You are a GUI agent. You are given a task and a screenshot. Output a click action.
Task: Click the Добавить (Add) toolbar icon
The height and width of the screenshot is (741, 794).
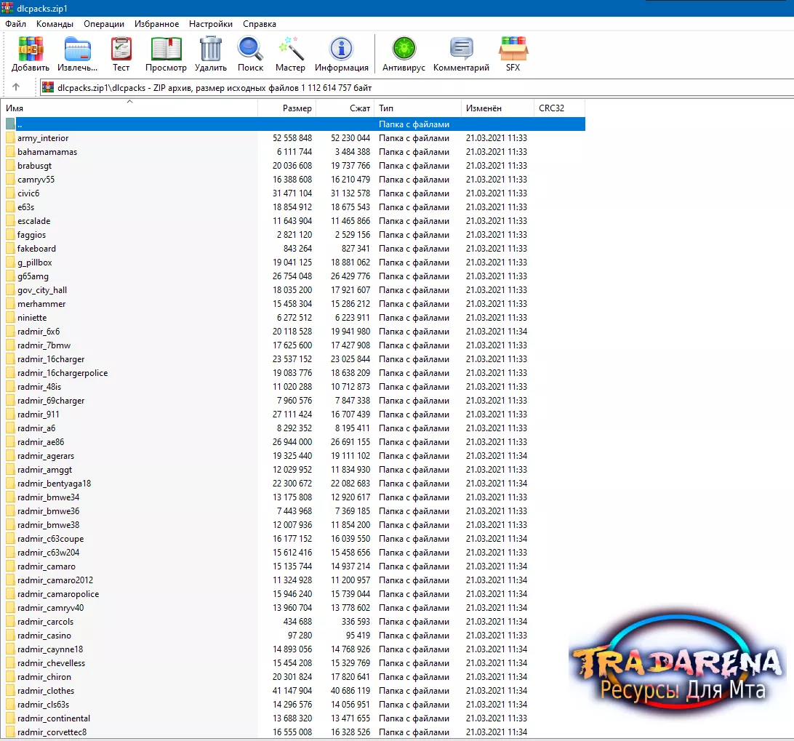pos(31,49)
